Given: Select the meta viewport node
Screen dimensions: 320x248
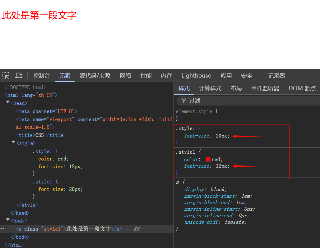Looking at the screenshot, I should pyautogui.click(x=94, y=123).
